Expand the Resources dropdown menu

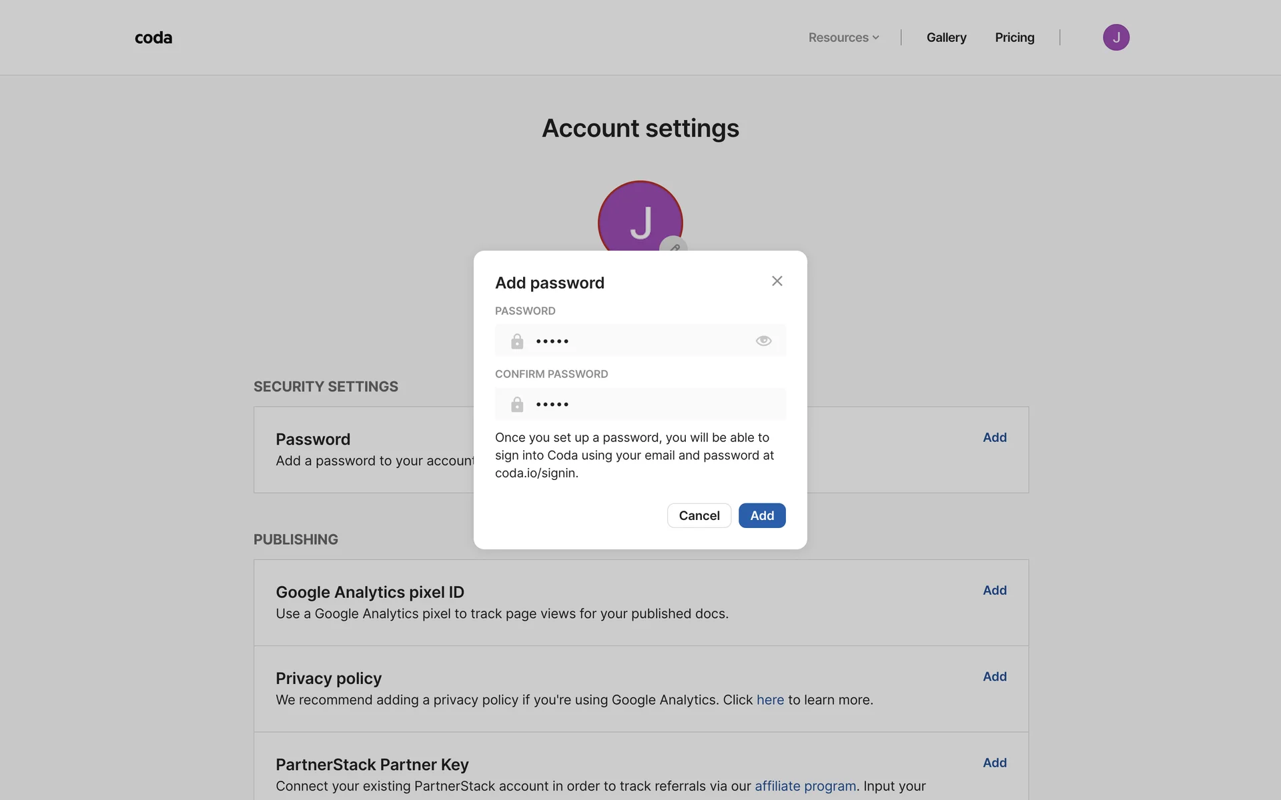coord(843,37)
